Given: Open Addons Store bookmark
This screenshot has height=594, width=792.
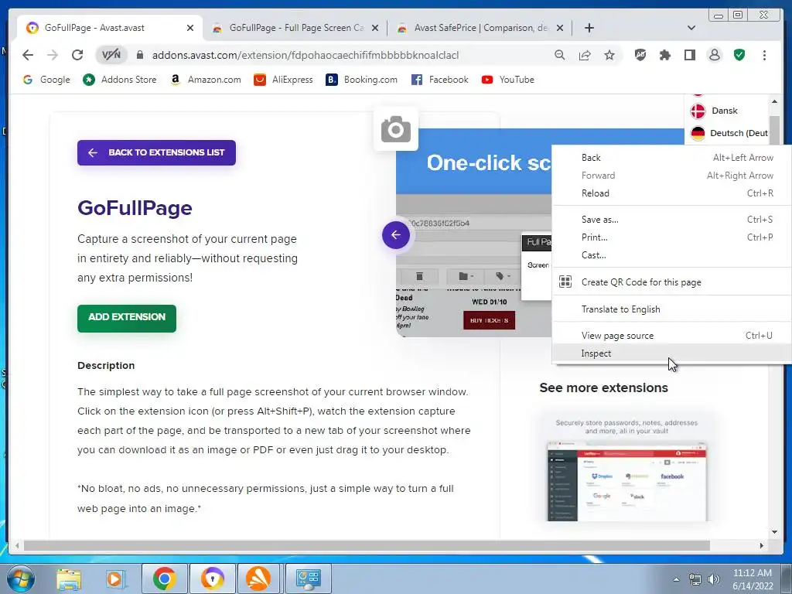Looking at the screenshot, I should pos(120,80).
